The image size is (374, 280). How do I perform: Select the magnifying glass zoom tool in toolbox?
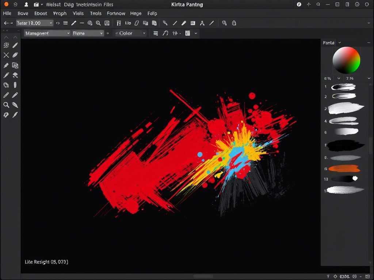6,105
